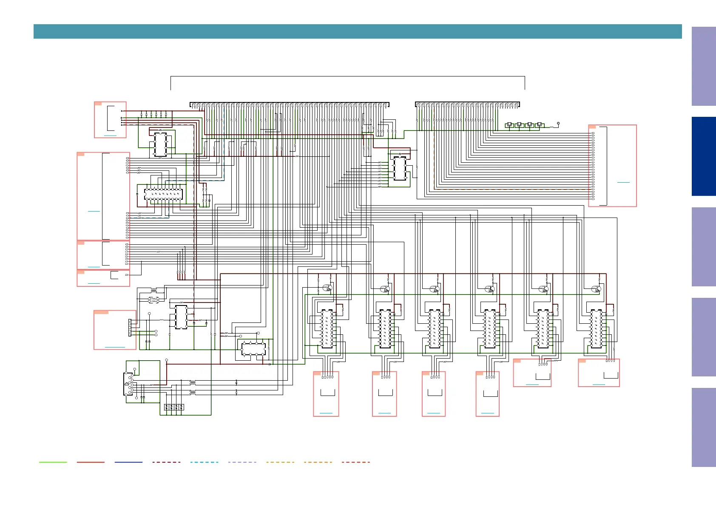This screenshot has height=506, width=716.
Task: Click the horizontal 20-pin IC chip on left
Action: [164, 194]
